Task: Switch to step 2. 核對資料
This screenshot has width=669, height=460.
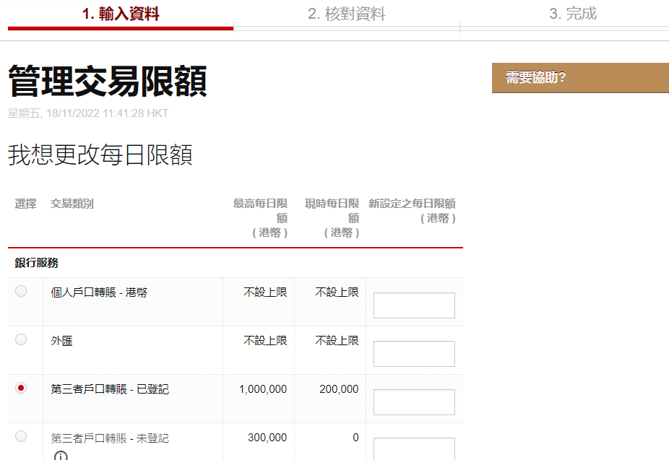Action: tap(346, 14)
